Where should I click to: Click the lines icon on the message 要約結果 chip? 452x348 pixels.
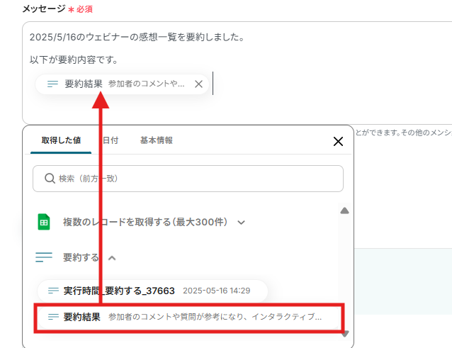[x=52, y=84]
